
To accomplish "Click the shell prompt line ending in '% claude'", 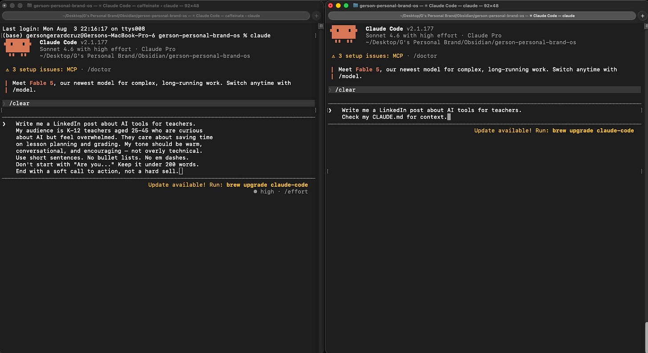I will pyautogui.click(x=136, y=36).
